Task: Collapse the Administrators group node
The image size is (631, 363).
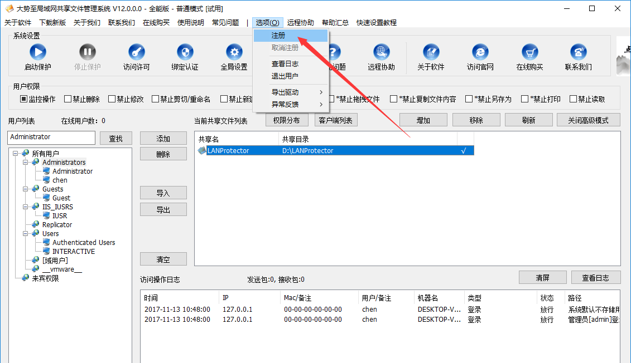Action: (26, 162)
